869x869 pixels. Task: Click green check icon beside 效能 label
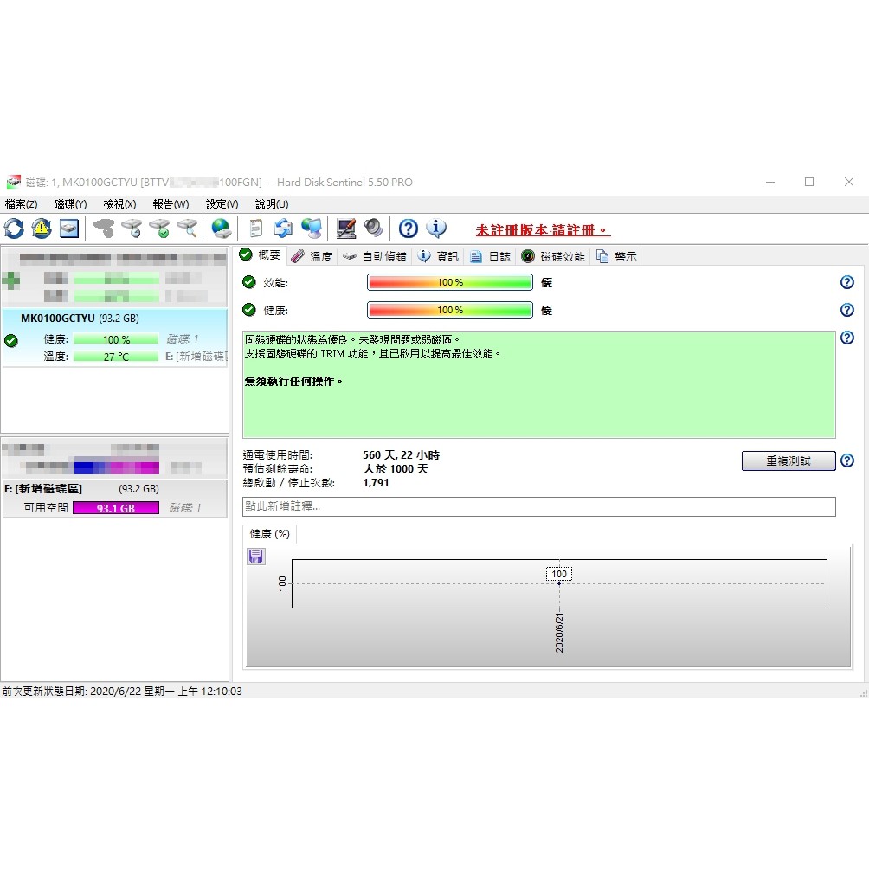pyautogui.click(x=249, y=282)
